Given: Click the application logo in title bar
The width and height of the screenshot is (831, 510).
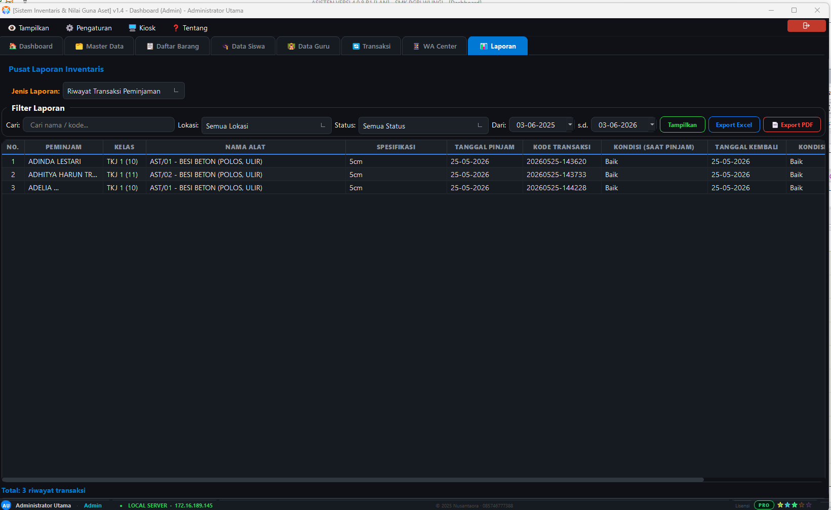Looking at the screenshot, I should pos(6,10).
